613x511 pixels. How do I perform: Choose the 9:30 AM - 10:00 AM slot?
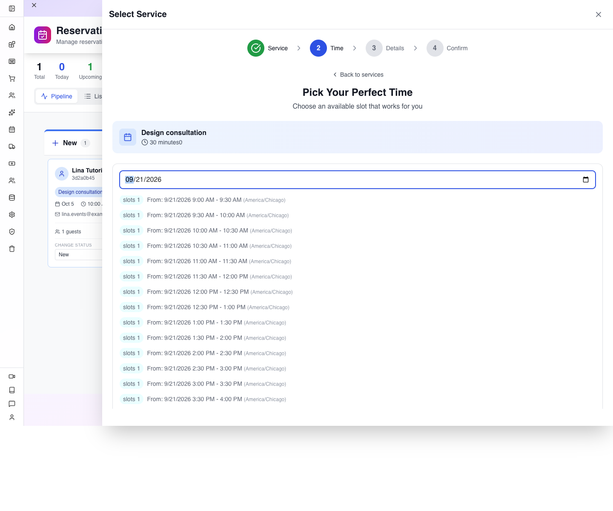pyautogui.click(x=204, y=215)
